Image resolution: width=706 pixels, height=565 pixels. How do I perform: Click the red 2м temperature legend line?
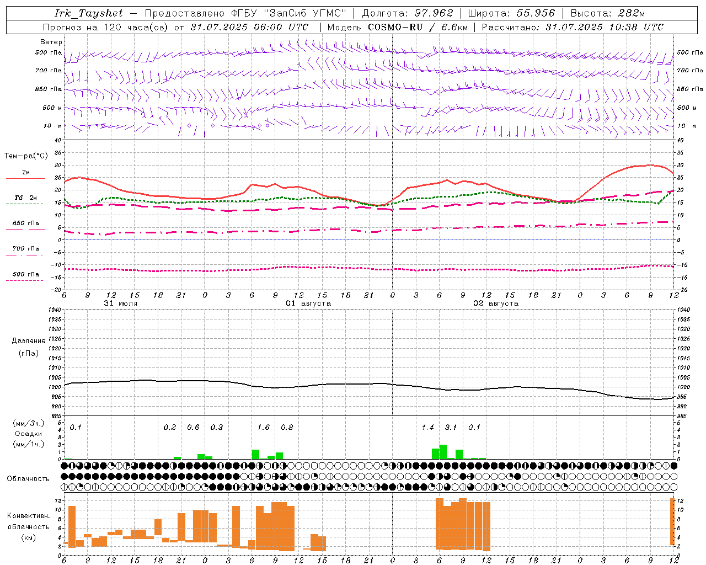25,178
